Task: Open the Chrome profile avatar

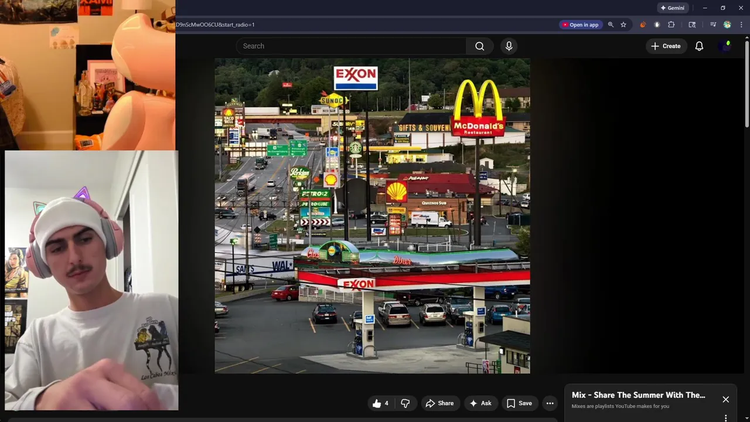Action: (x=727, y=25)
